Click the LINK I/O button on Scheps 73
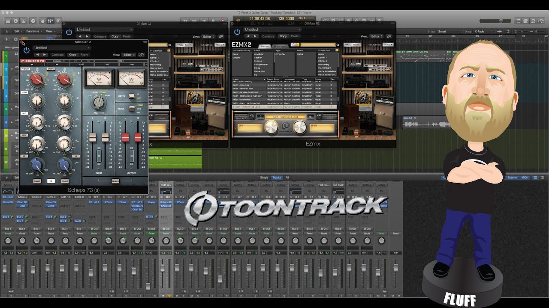549x308 pixels. (x=115, y=181)
